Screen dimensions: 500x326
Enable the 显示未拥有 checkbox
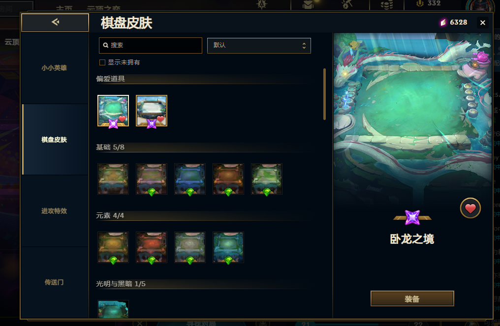102,62
